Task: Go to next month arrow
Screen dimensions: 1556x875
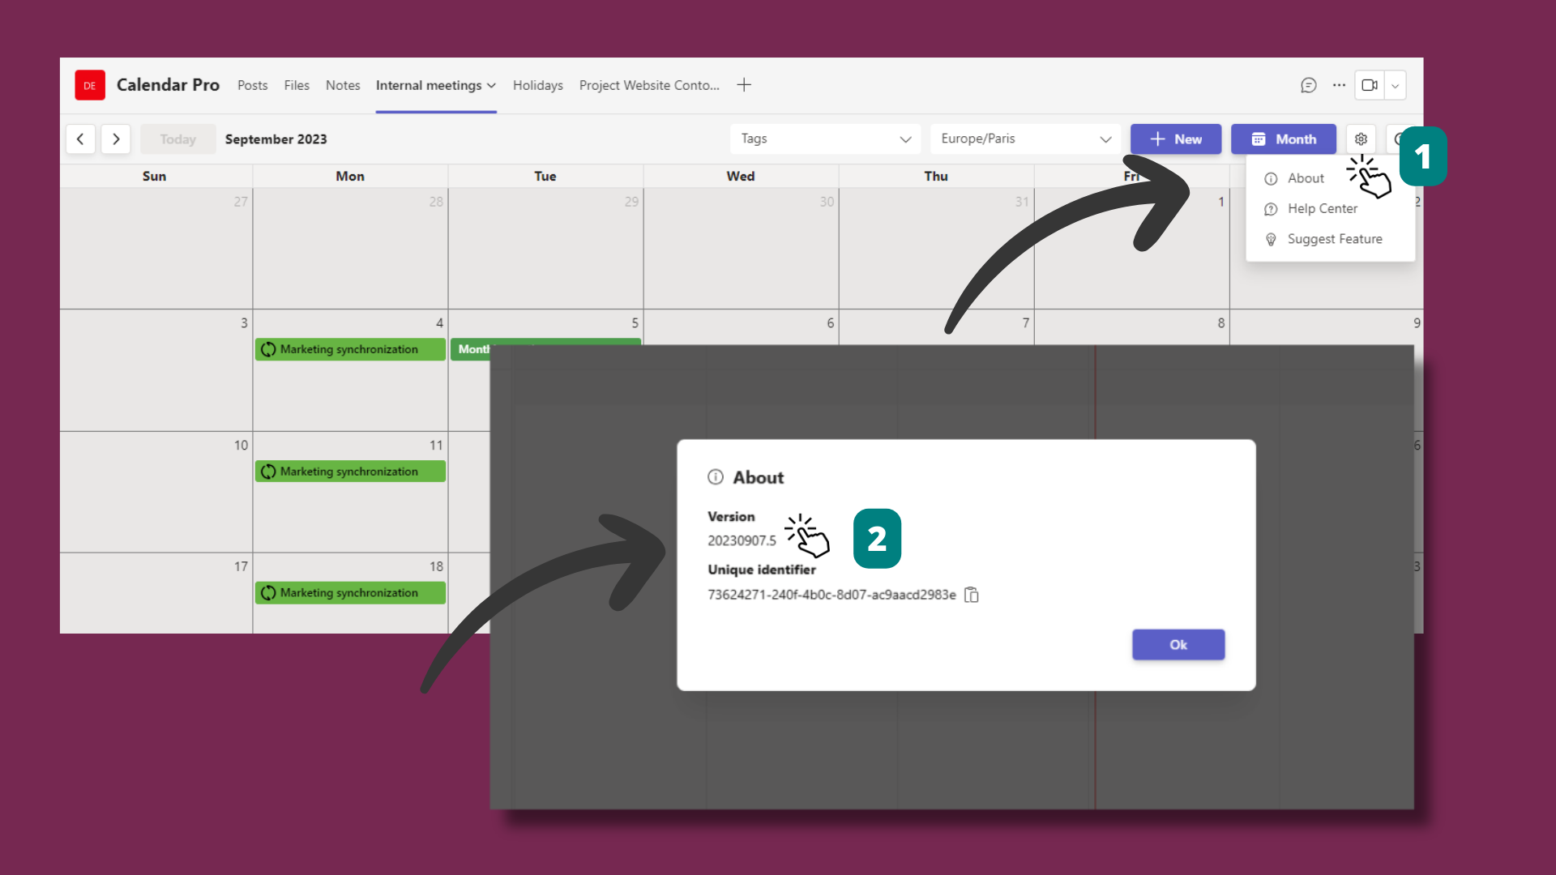Action: click(116, 139)
